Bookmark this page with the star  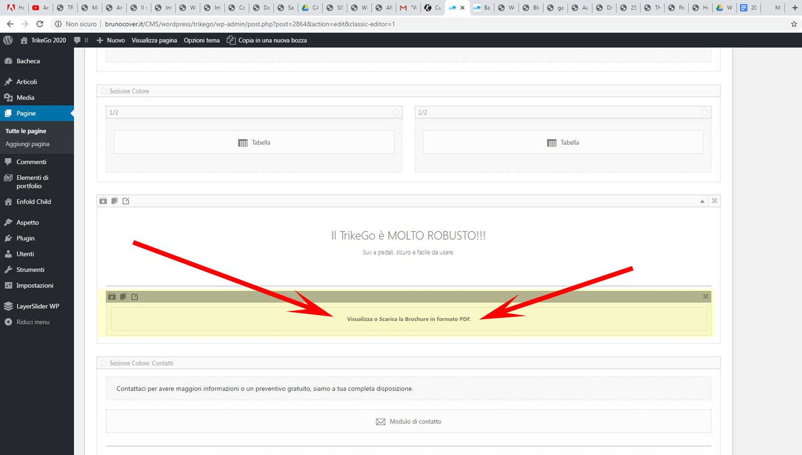[794, 24]
